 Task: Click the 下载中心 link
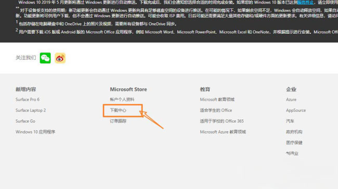[x=118, y=110]
